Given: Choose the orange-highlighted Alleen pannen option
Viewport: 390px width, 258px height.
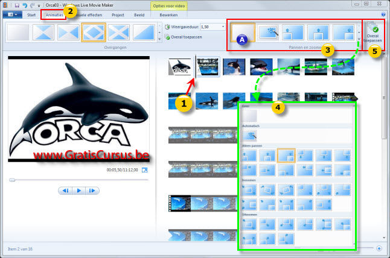Looking at the screenshot, I should (286, 156).
